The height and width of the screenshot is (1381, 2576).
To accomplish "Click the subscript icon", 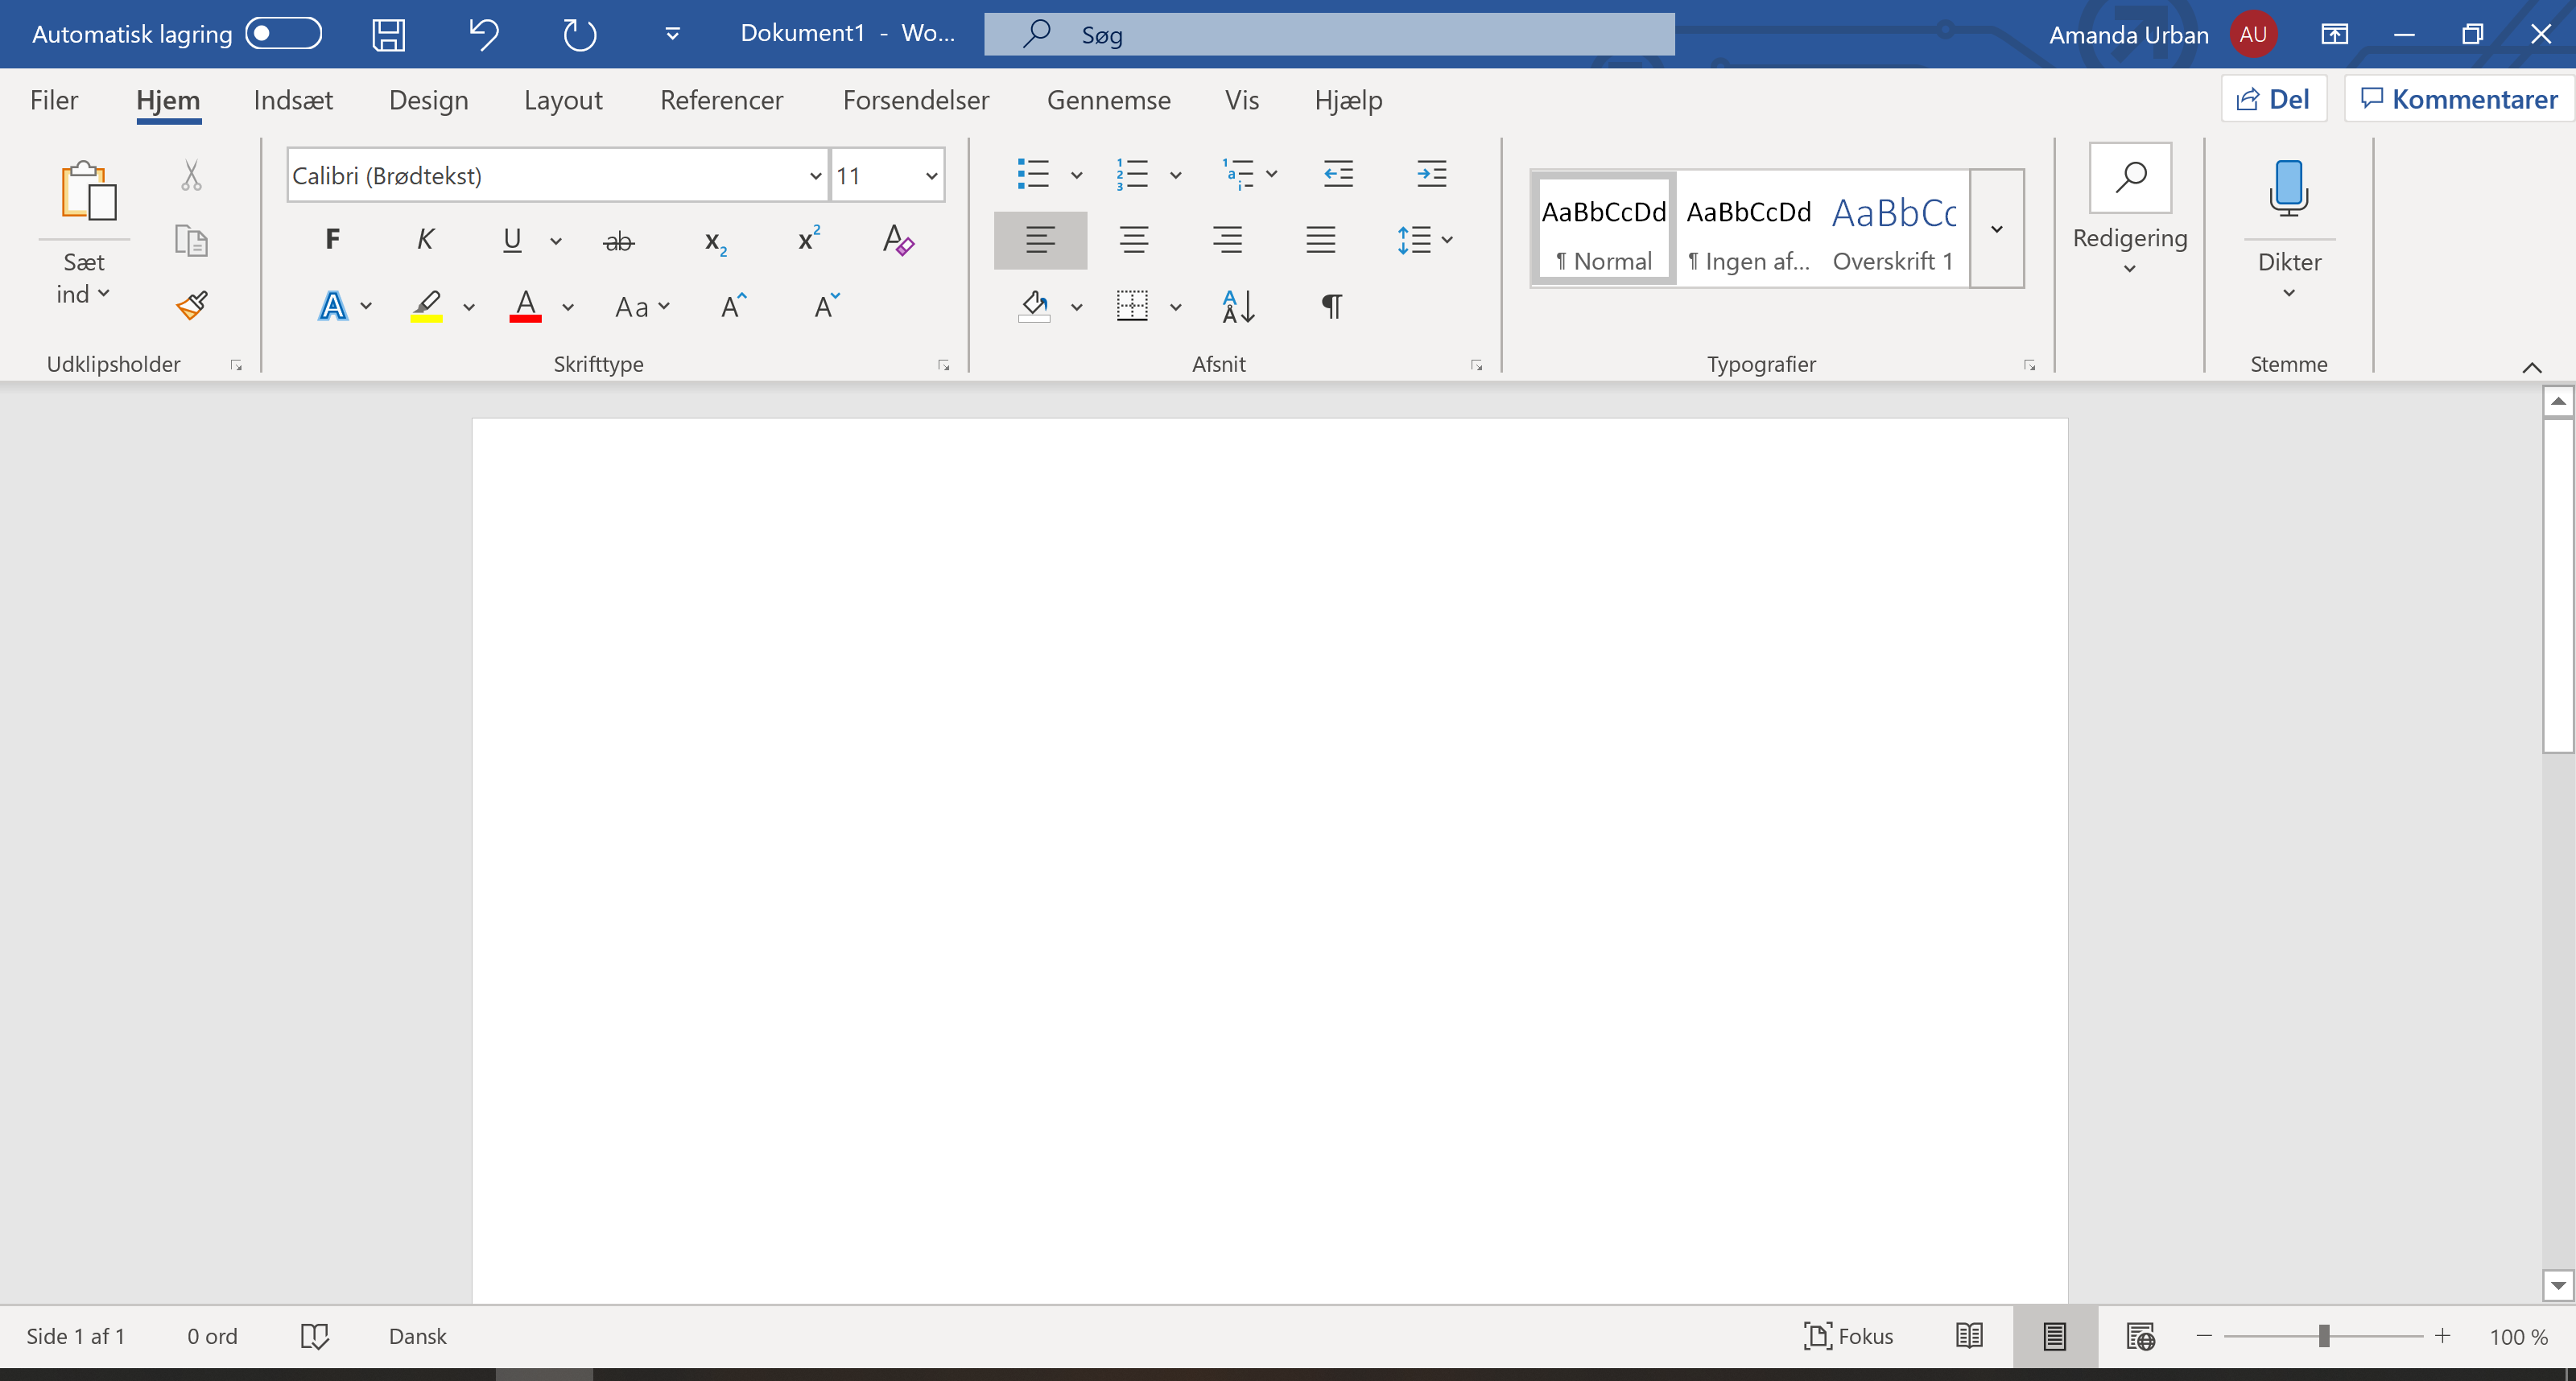I will click(715, 241).
